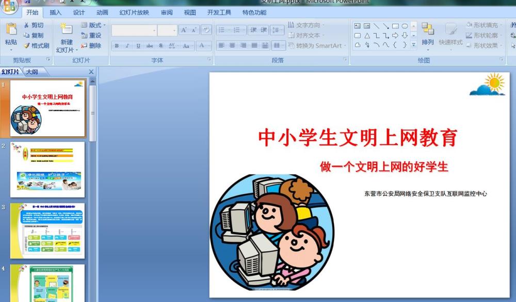Viewport: 516px width, 302px height.
Task: Select the oval shape
Action: (405, 26)
